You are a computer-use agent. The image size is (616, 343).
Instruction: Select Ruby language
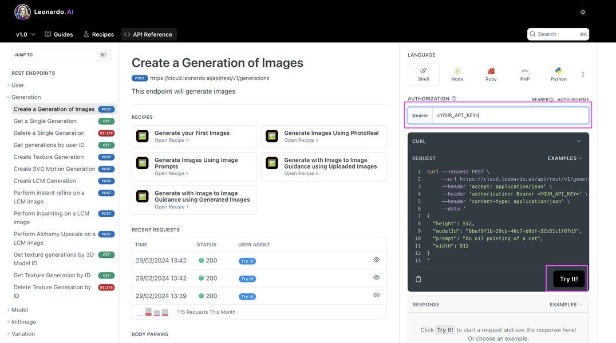(491, 74)
